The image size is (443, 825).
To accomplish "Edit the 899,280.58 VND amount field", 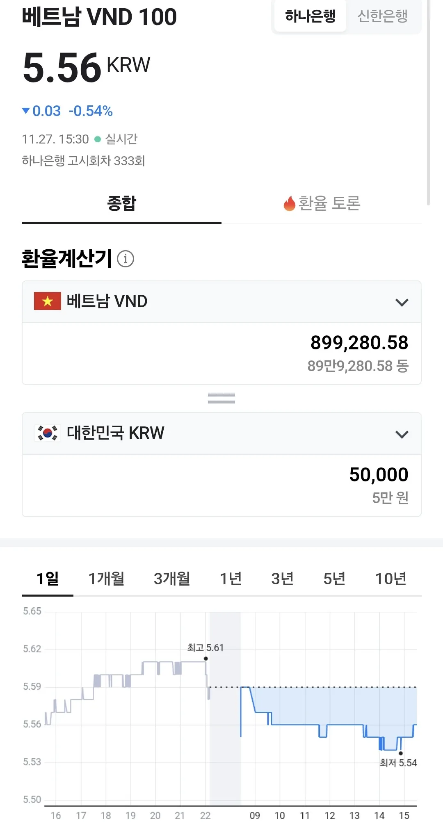I will [221, 353].
